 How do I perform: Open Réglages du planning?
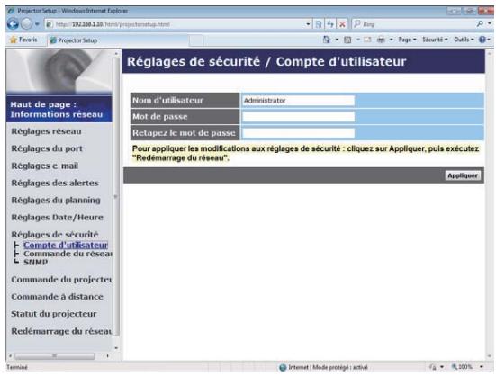tap(56, 201)
